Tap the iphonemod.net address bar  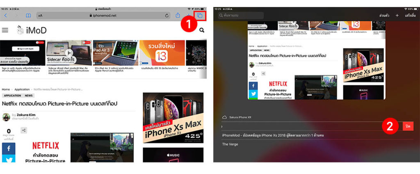tap(103, 16)
